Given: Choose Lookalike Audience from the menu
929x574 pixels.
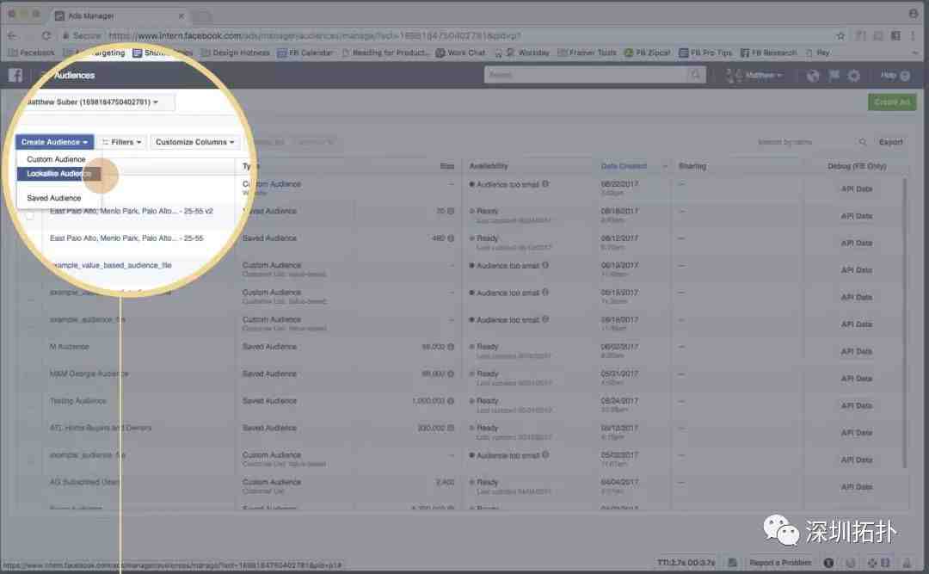Looking at the screenshot, I should (x=58, y=174).
